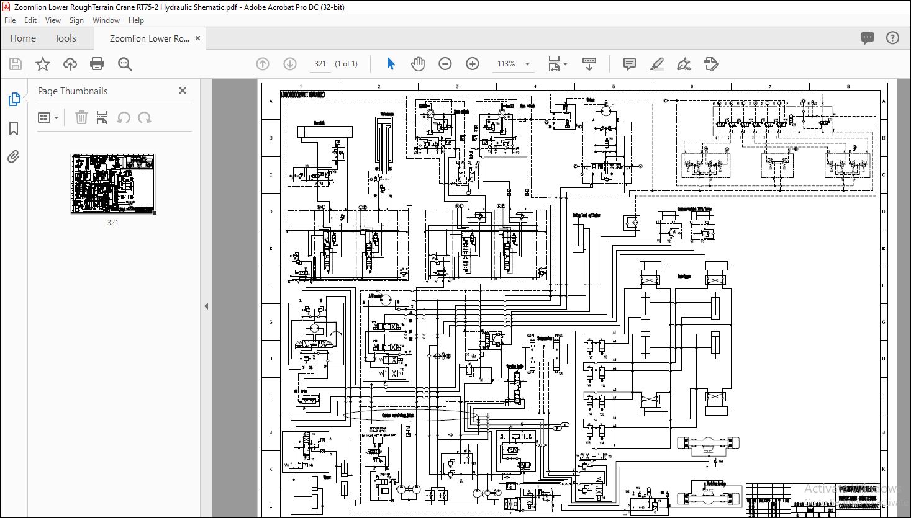The width and height of the screenshot is (911, 518).
Task: Open the Sign menu
Action: pyautogui.click(x=76, y=20)
